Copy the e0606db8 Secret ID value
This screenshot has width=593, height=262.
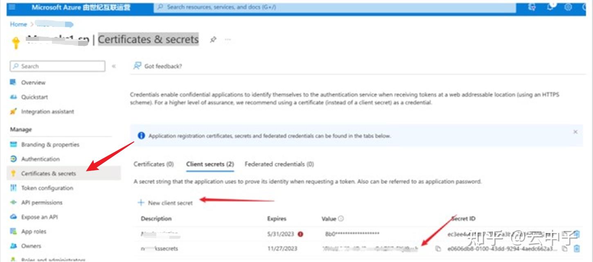[565, 249]
